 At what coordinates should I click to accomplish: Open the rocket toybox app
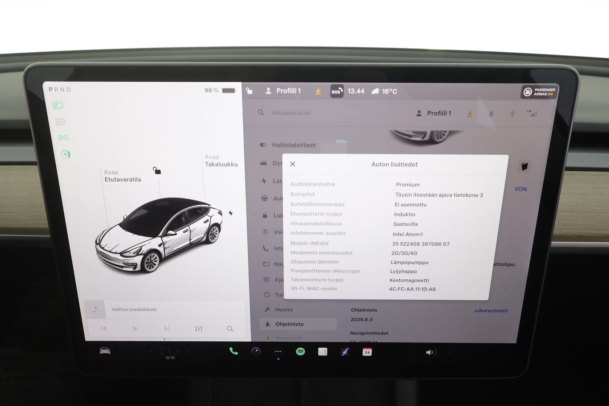(345, 352)
